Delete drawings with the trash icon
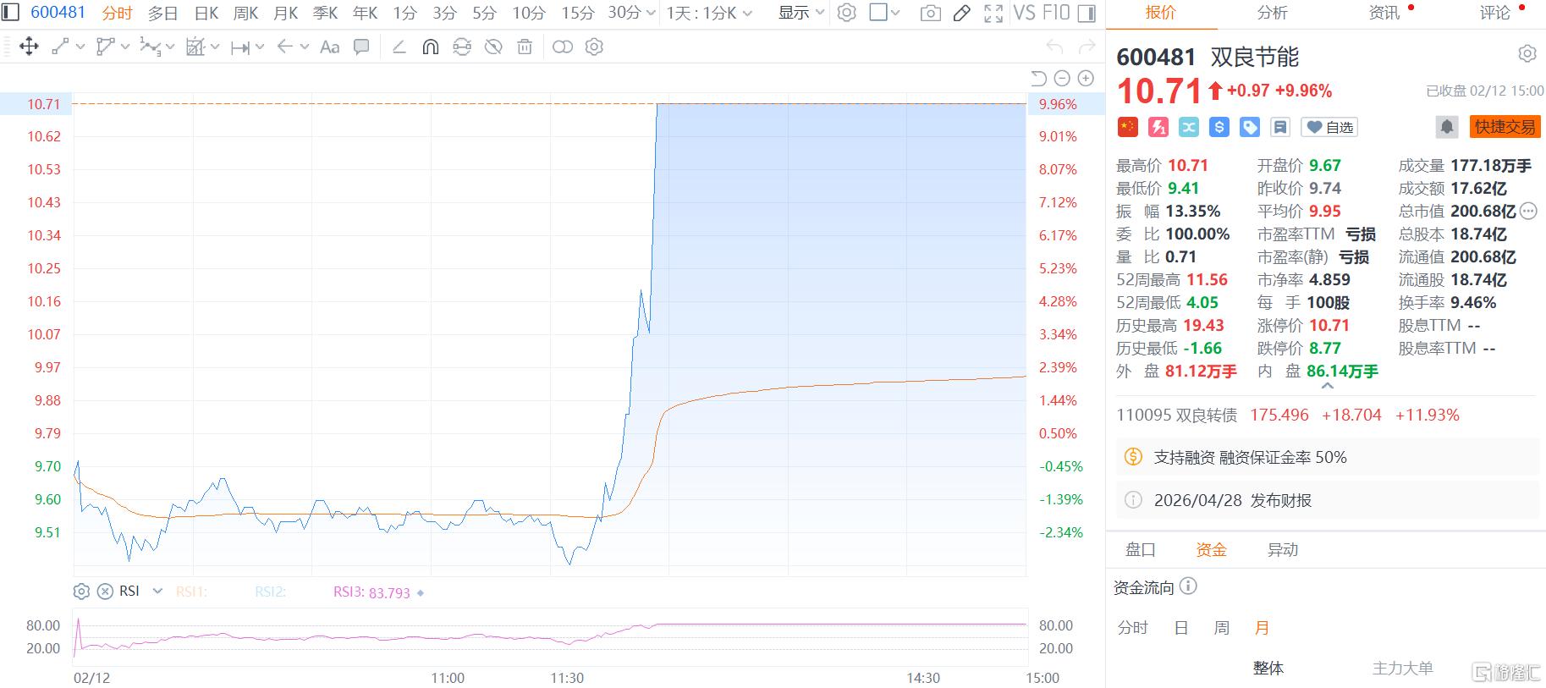This screenshot has width=1546, height=688. [x=525, y=47]
